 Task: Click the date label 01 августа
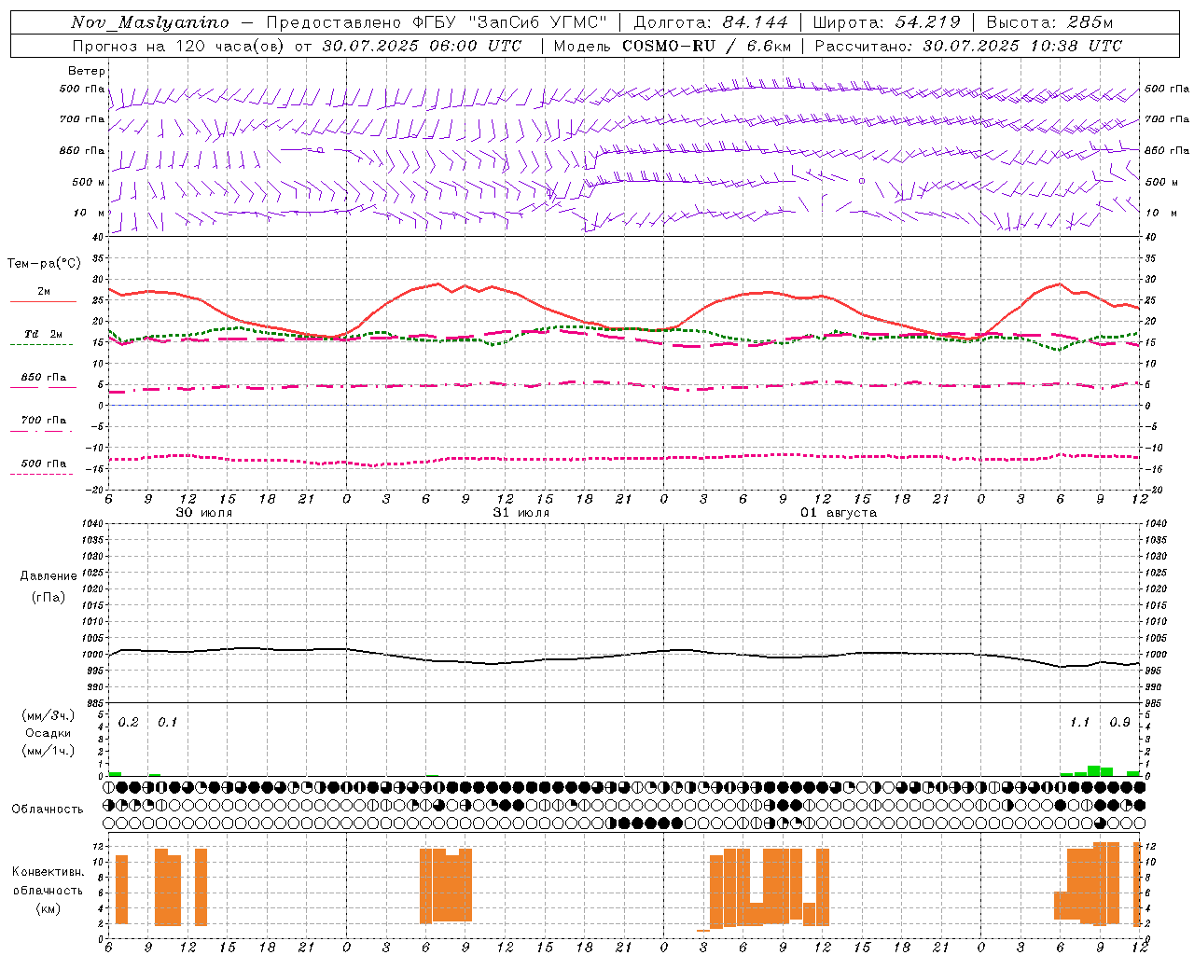(x=838, y=513)
